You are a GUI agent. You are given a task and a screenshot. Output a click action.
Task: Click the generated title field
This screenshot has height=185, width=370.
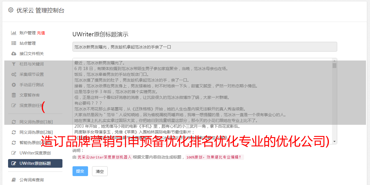pyautogui.click(x=205, y=47)
